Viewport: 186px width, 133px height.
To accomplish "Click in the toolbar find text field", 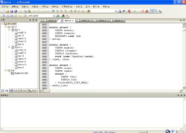I will (103, 11).
